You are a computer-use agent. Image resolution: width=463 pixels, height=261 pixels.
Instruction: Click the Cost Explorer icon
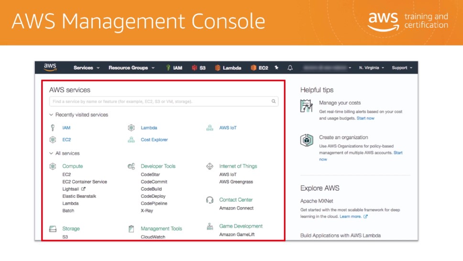(131, 140)
